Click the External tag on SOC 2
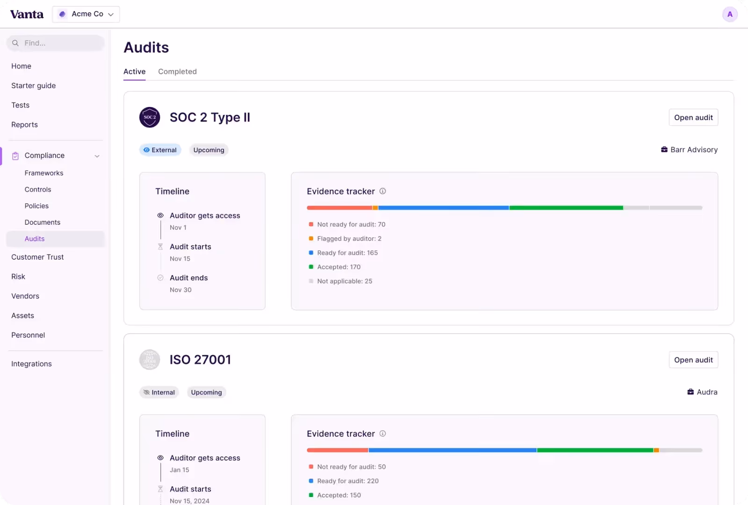The height and width of the screenshot is (505, 748). (160, 150)
